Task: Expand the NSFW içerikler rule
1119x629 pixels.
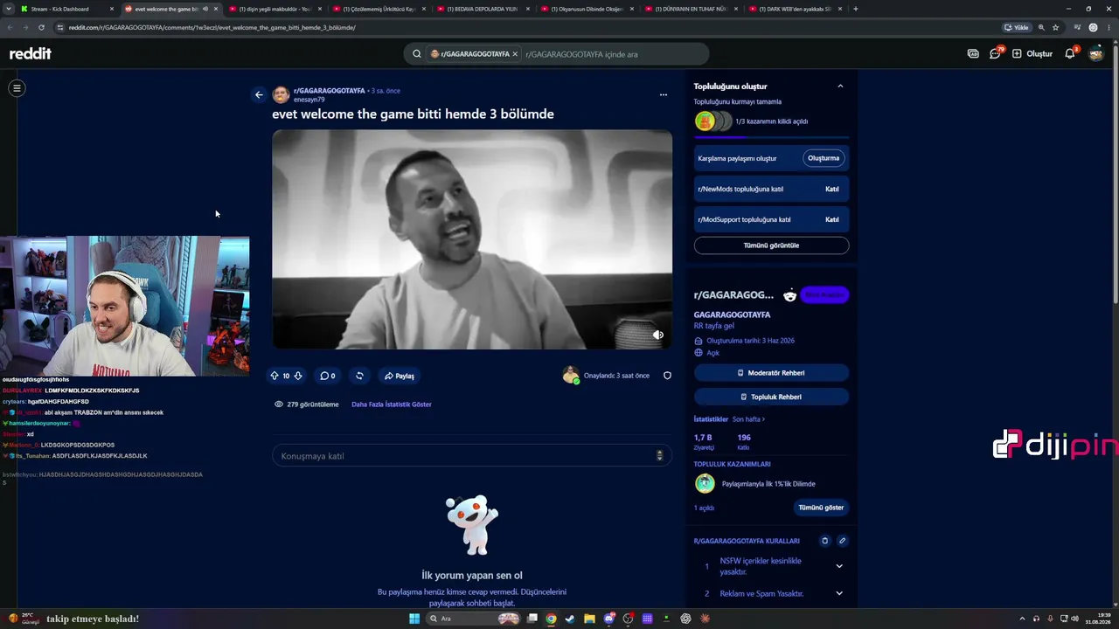Action: tap(839, 566)
